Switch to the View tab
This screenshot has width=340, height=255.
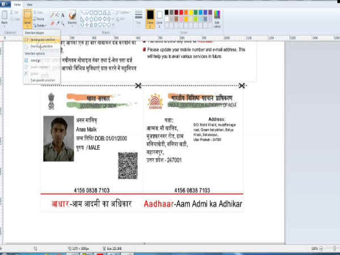[29, 3]
